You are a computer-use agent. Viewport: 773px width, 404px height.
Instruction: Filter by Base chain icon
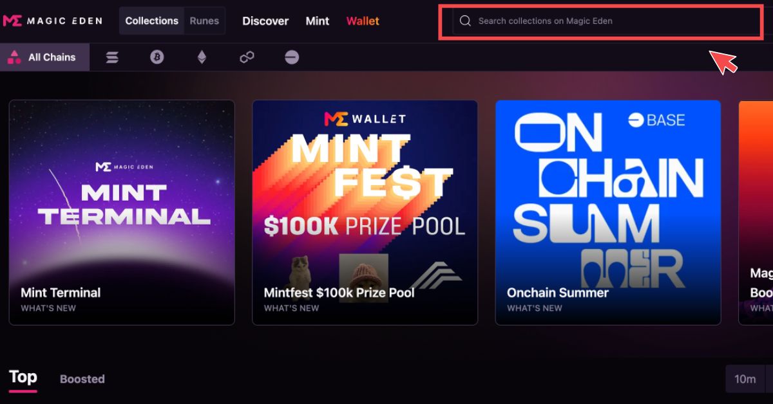click(x=292, y=58)
